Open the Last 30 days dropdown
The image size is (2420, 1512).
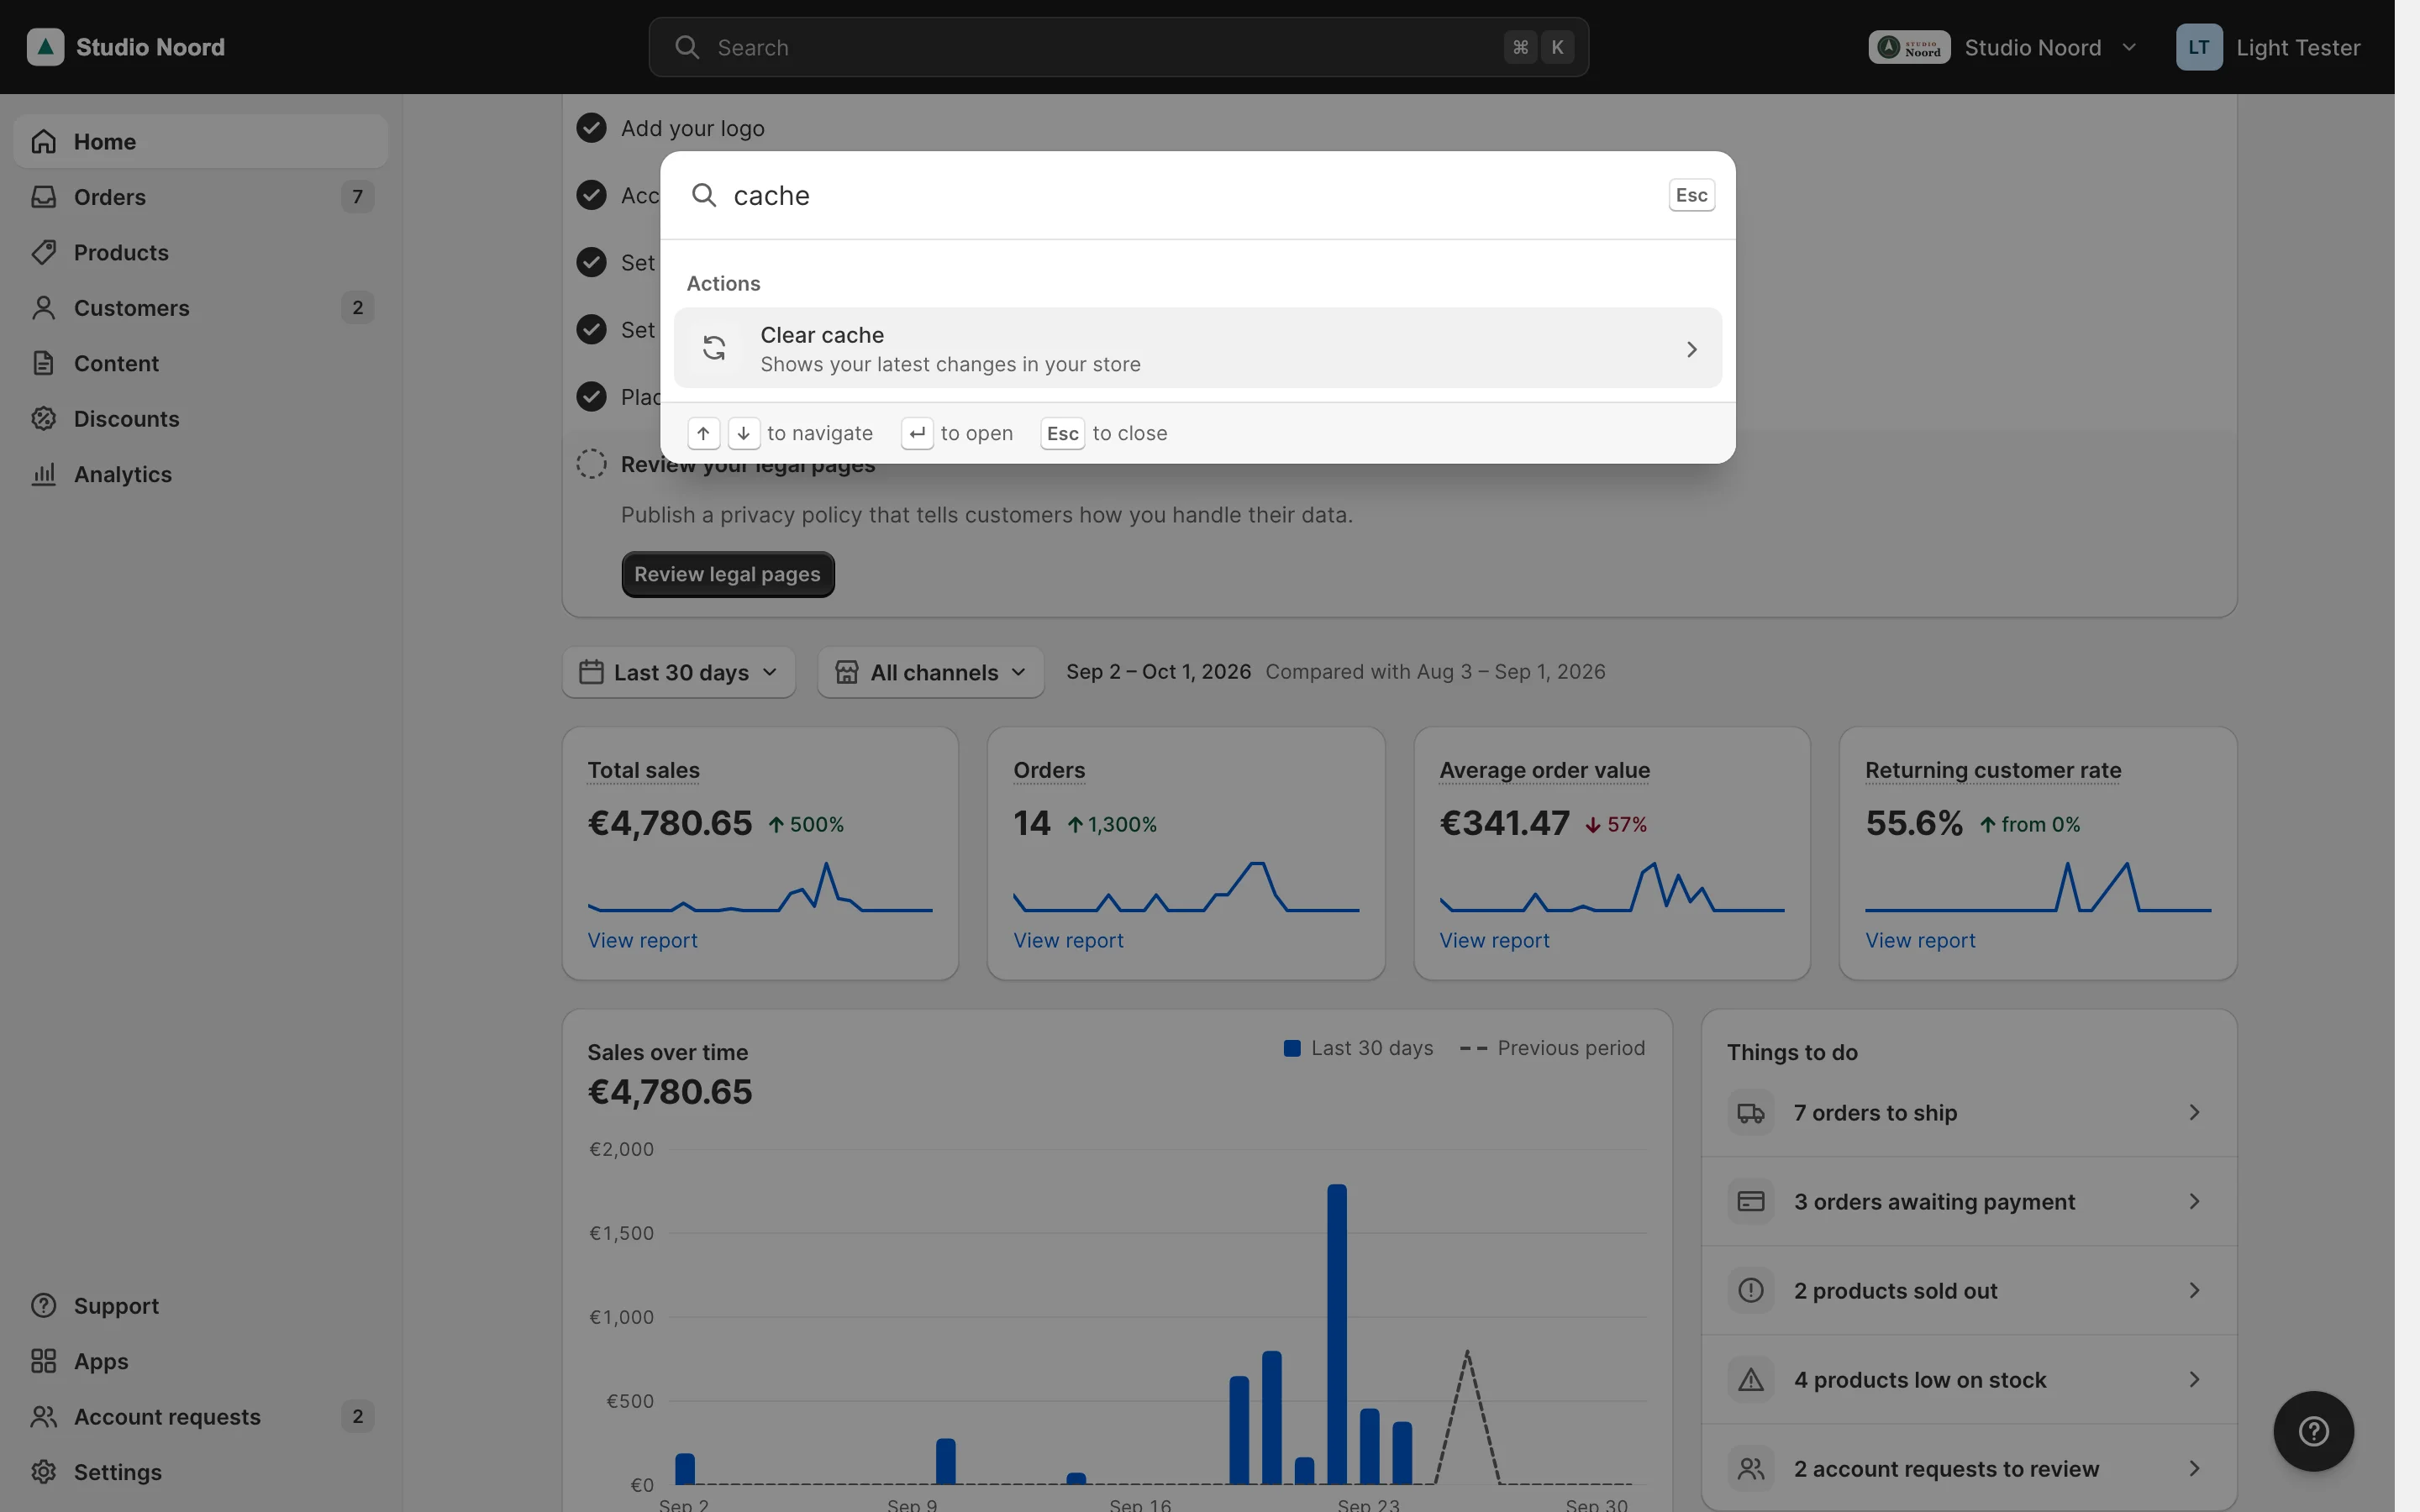coord(679,672)
